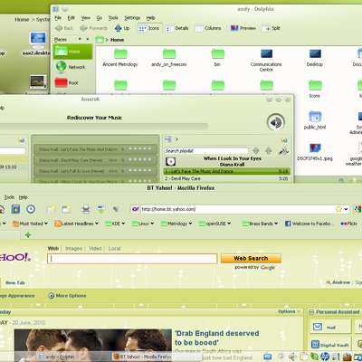Image resolution: width=362 pixels, height=362 pixels.
Task: Open Communications Centre item
Action: (266, 61)
